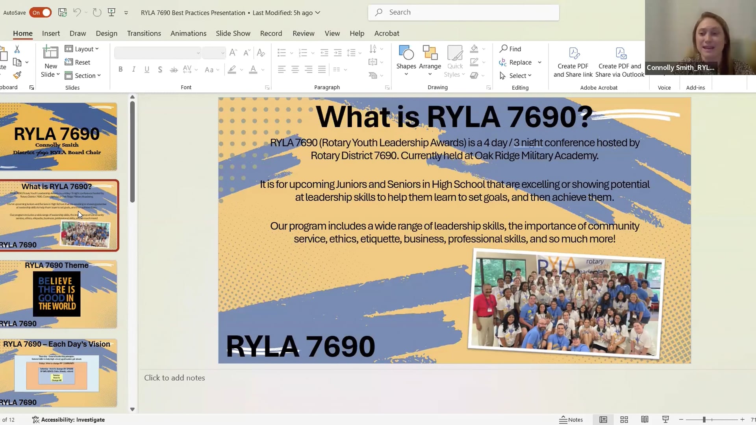Switch to Animations tab
Image resolution: width=756 pixels, height=425 pixels.
tap(188, 33)
